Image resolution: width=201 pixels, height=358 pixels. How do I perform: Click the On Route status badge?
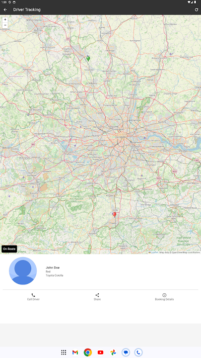tap(9, 249)
